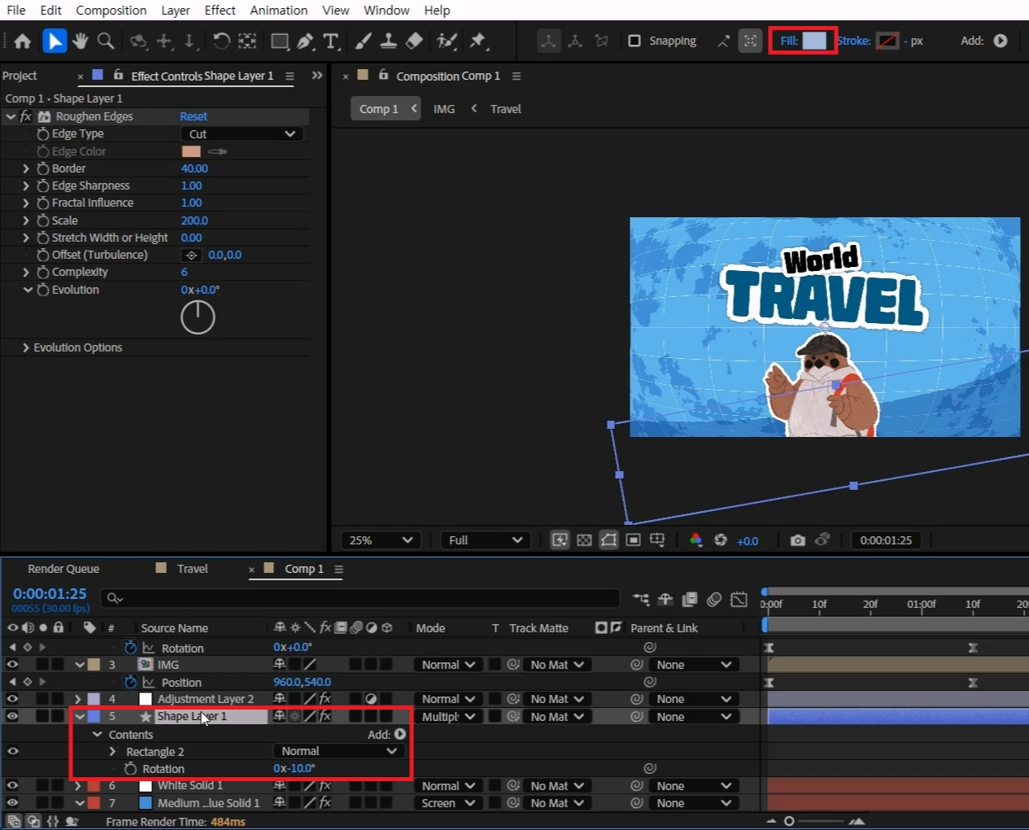Toggle mask and shape path visibility icon
1029x830 pixels.
click(608, 540)
